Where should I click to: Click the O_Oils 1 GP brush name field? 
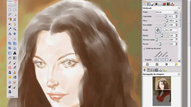tap(169, 30)
